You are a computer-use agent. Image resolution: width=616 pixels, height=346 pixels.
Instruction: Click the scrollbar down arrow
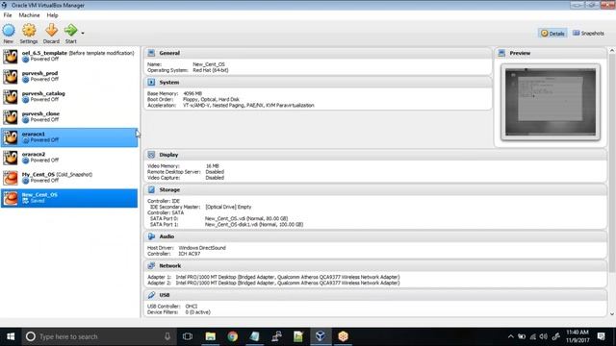point(612,314)
